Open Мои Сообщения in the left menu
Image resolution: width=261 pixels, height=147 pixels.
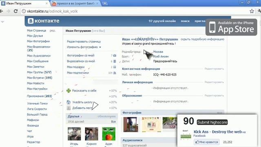tap(38, 61)
